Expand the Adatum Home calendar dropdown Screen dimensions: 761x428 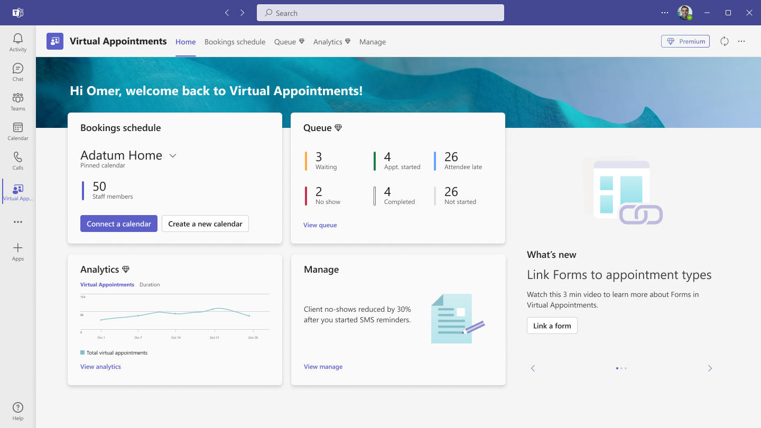point(173,156)
